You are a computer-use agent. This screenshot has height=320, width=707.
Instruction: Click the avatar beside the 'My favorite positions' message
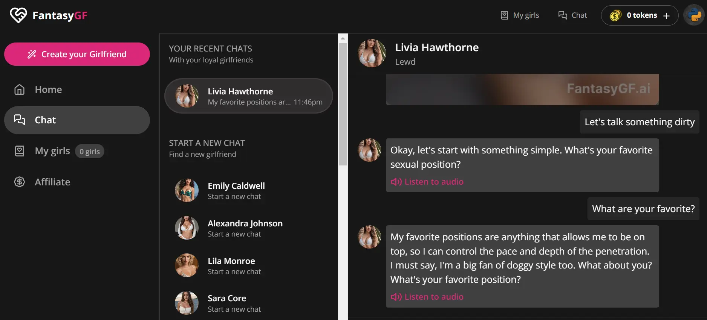coord(369,237)
